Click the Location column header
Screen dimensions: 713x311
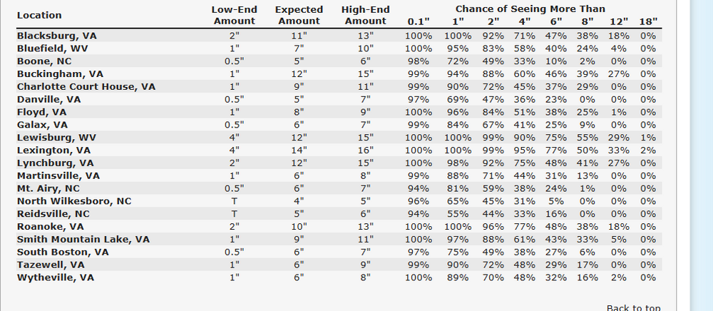(39, 15)
